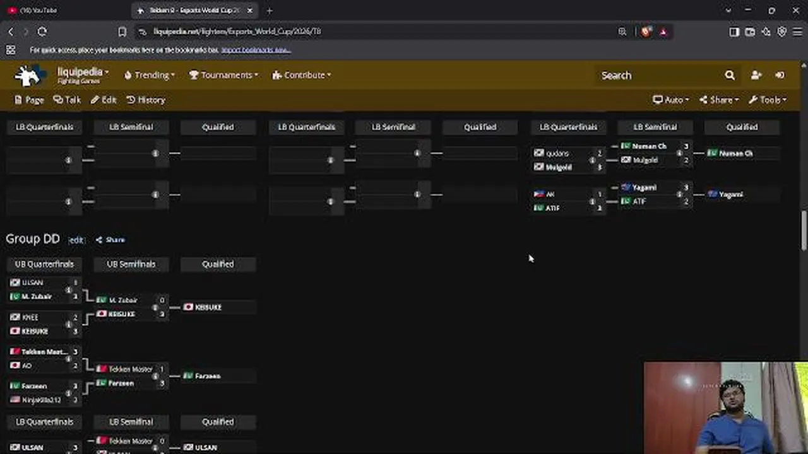Go back using the browser back arrow
The height and width of the screenshot is (454, 808).
[x=11, y=32]
